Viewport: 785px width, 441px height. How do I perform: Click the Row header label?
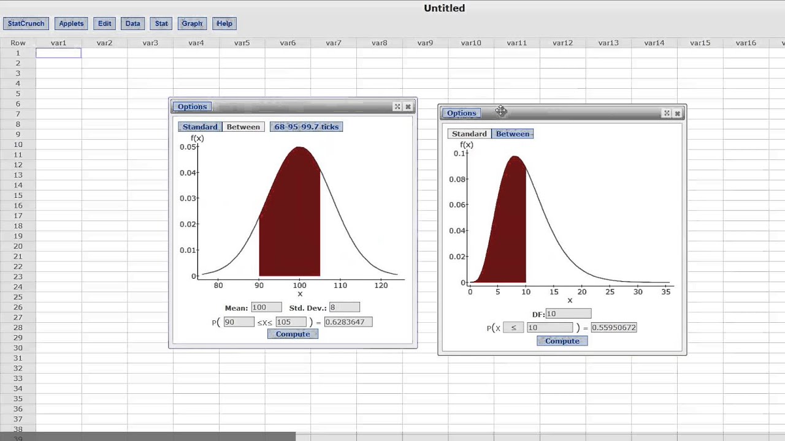coord(18,43)
